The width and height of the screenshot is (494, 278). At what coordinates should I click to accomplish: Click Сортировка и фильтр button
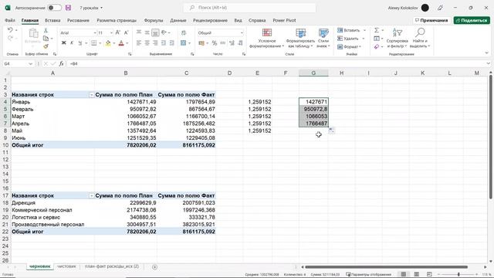[397, 38]
